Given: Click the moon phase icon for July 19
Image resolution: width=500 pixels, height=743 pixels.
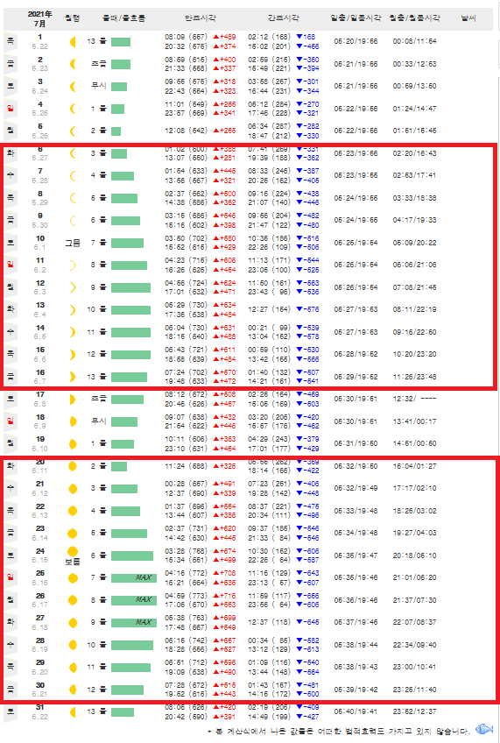Looking at the screenshot, I should point(73,444).
